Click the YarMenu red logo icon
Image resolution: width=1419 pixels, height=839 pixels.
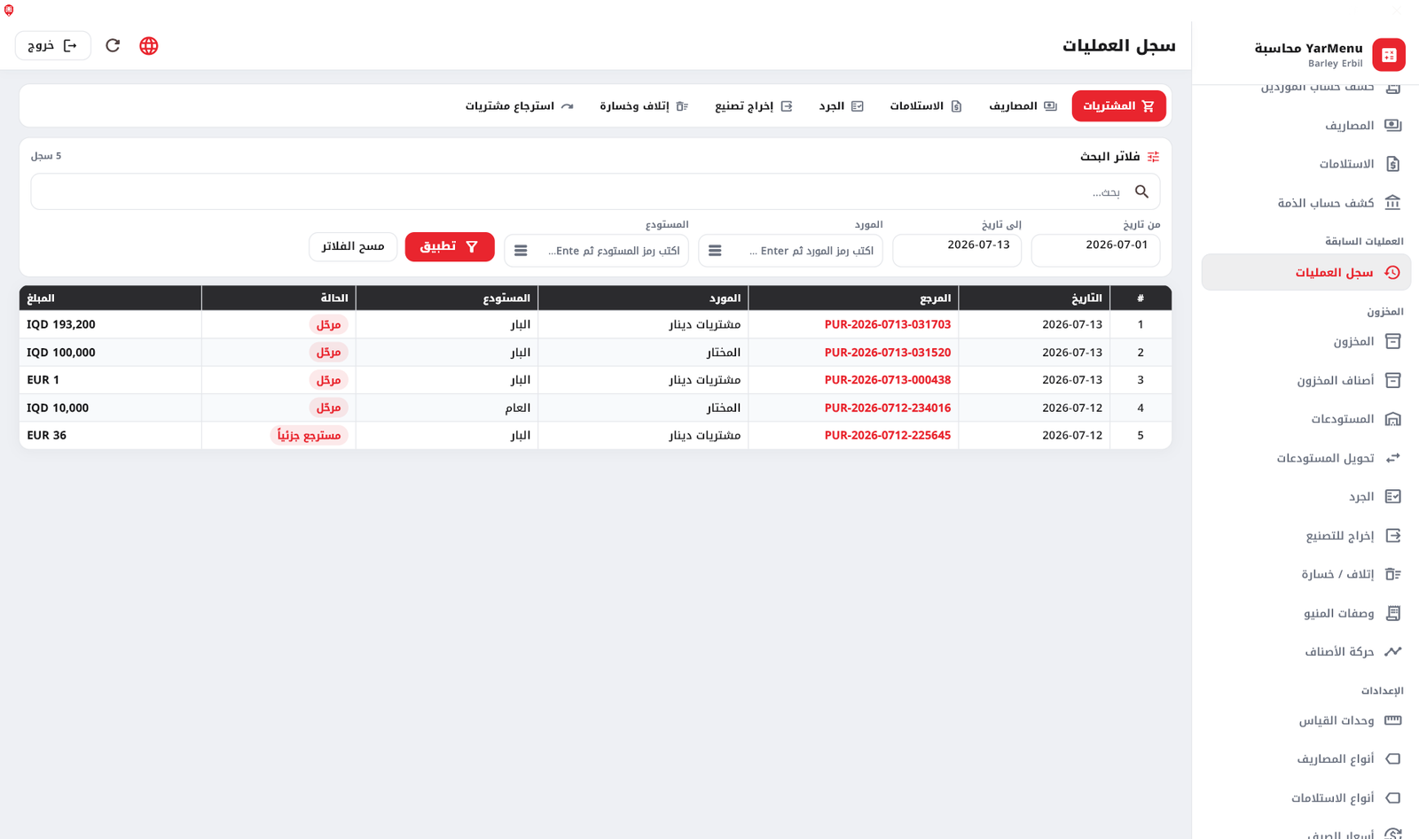(1389, 55)
